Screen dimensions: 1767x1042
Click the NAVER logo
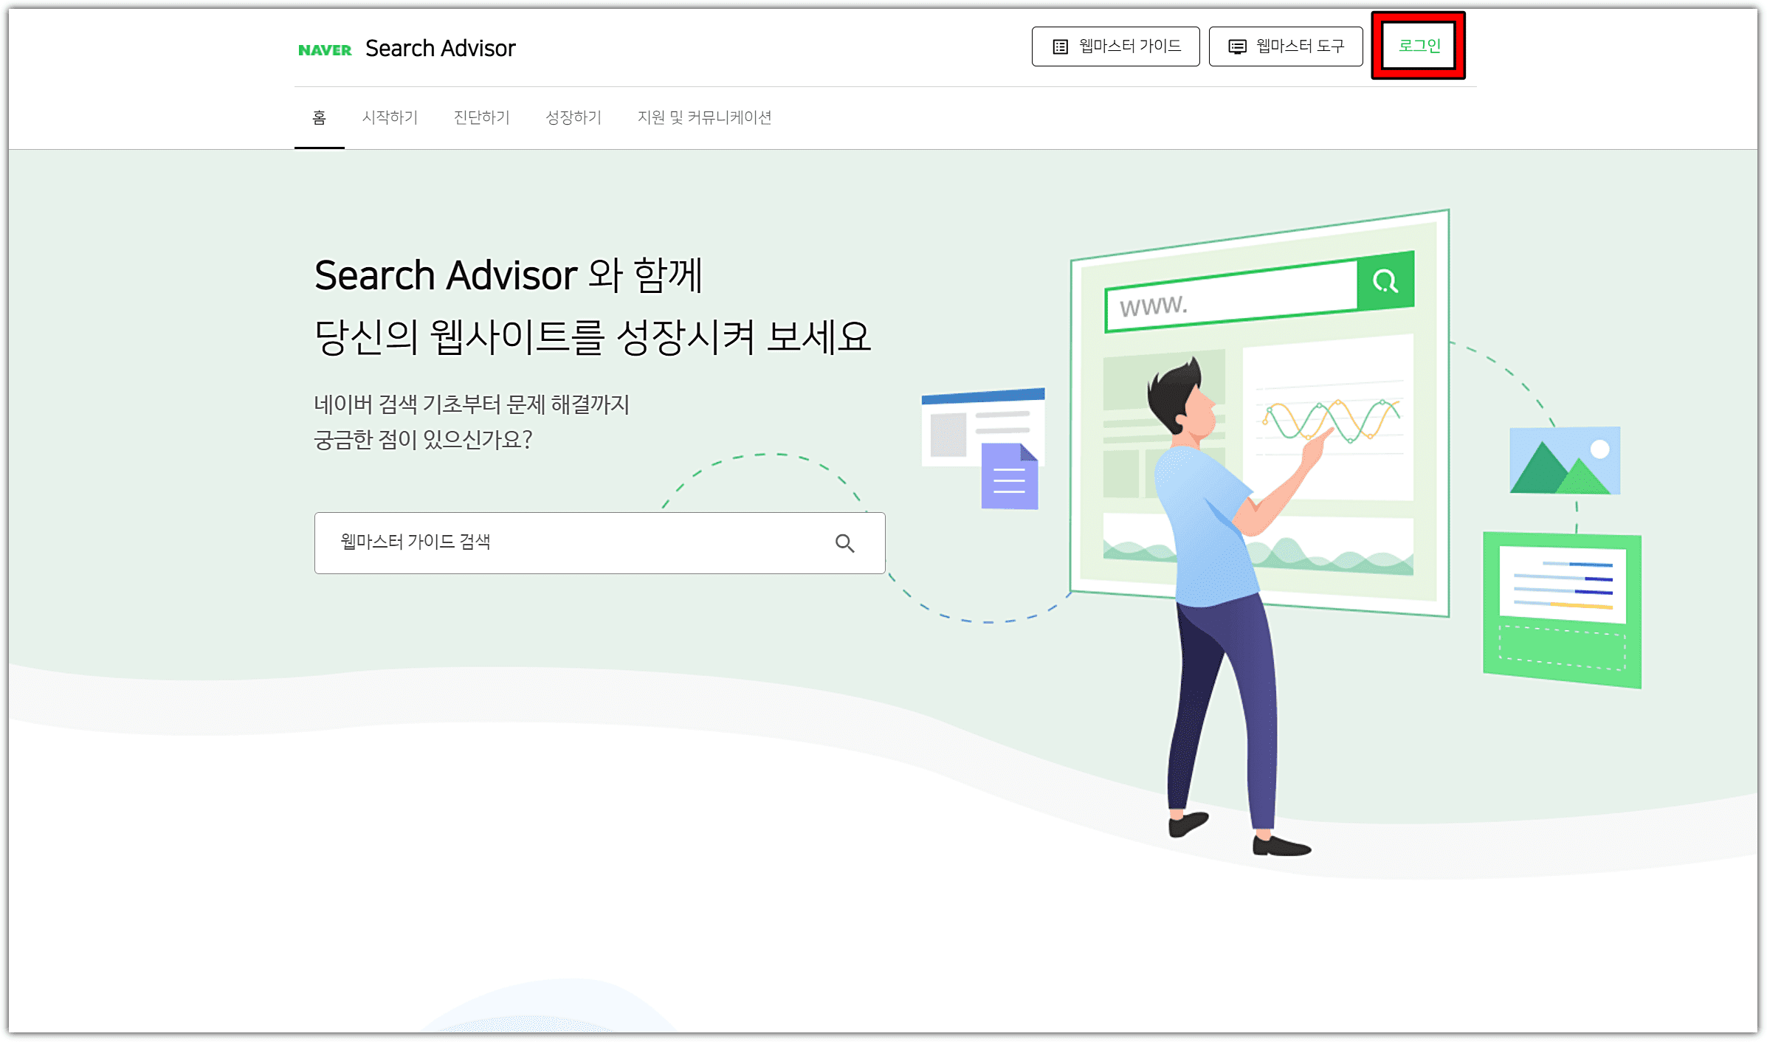[325, 50]
